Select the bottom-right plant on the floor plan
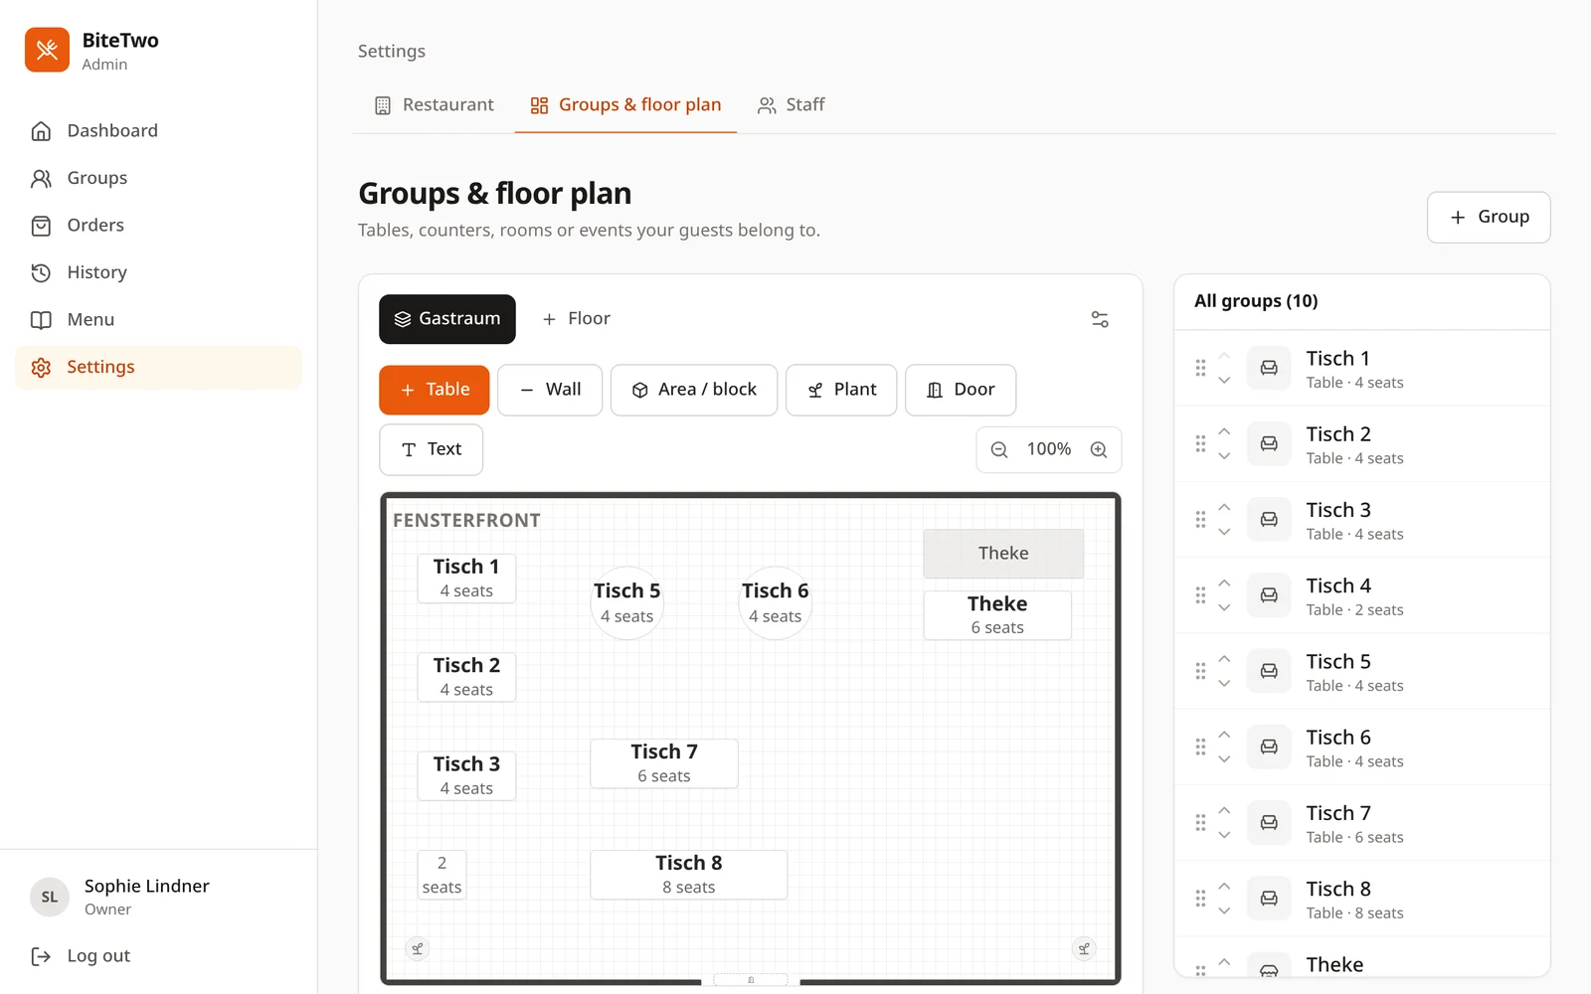 coord(1084,948)
